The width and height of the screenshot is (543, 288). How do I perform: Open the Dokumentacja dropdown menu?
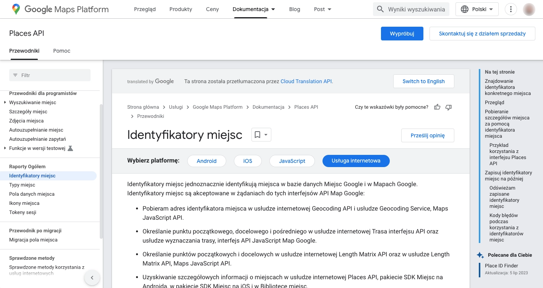tap(254, 9)
